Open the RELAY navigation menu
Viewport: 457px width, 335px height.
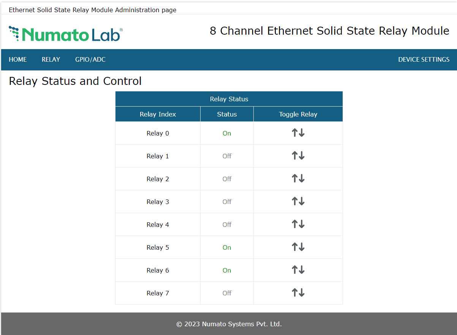tap(51, 59)
